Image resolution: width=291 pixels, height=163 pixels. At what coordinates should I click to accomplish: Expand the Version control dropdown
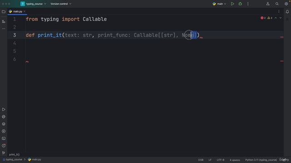point(61,4)
